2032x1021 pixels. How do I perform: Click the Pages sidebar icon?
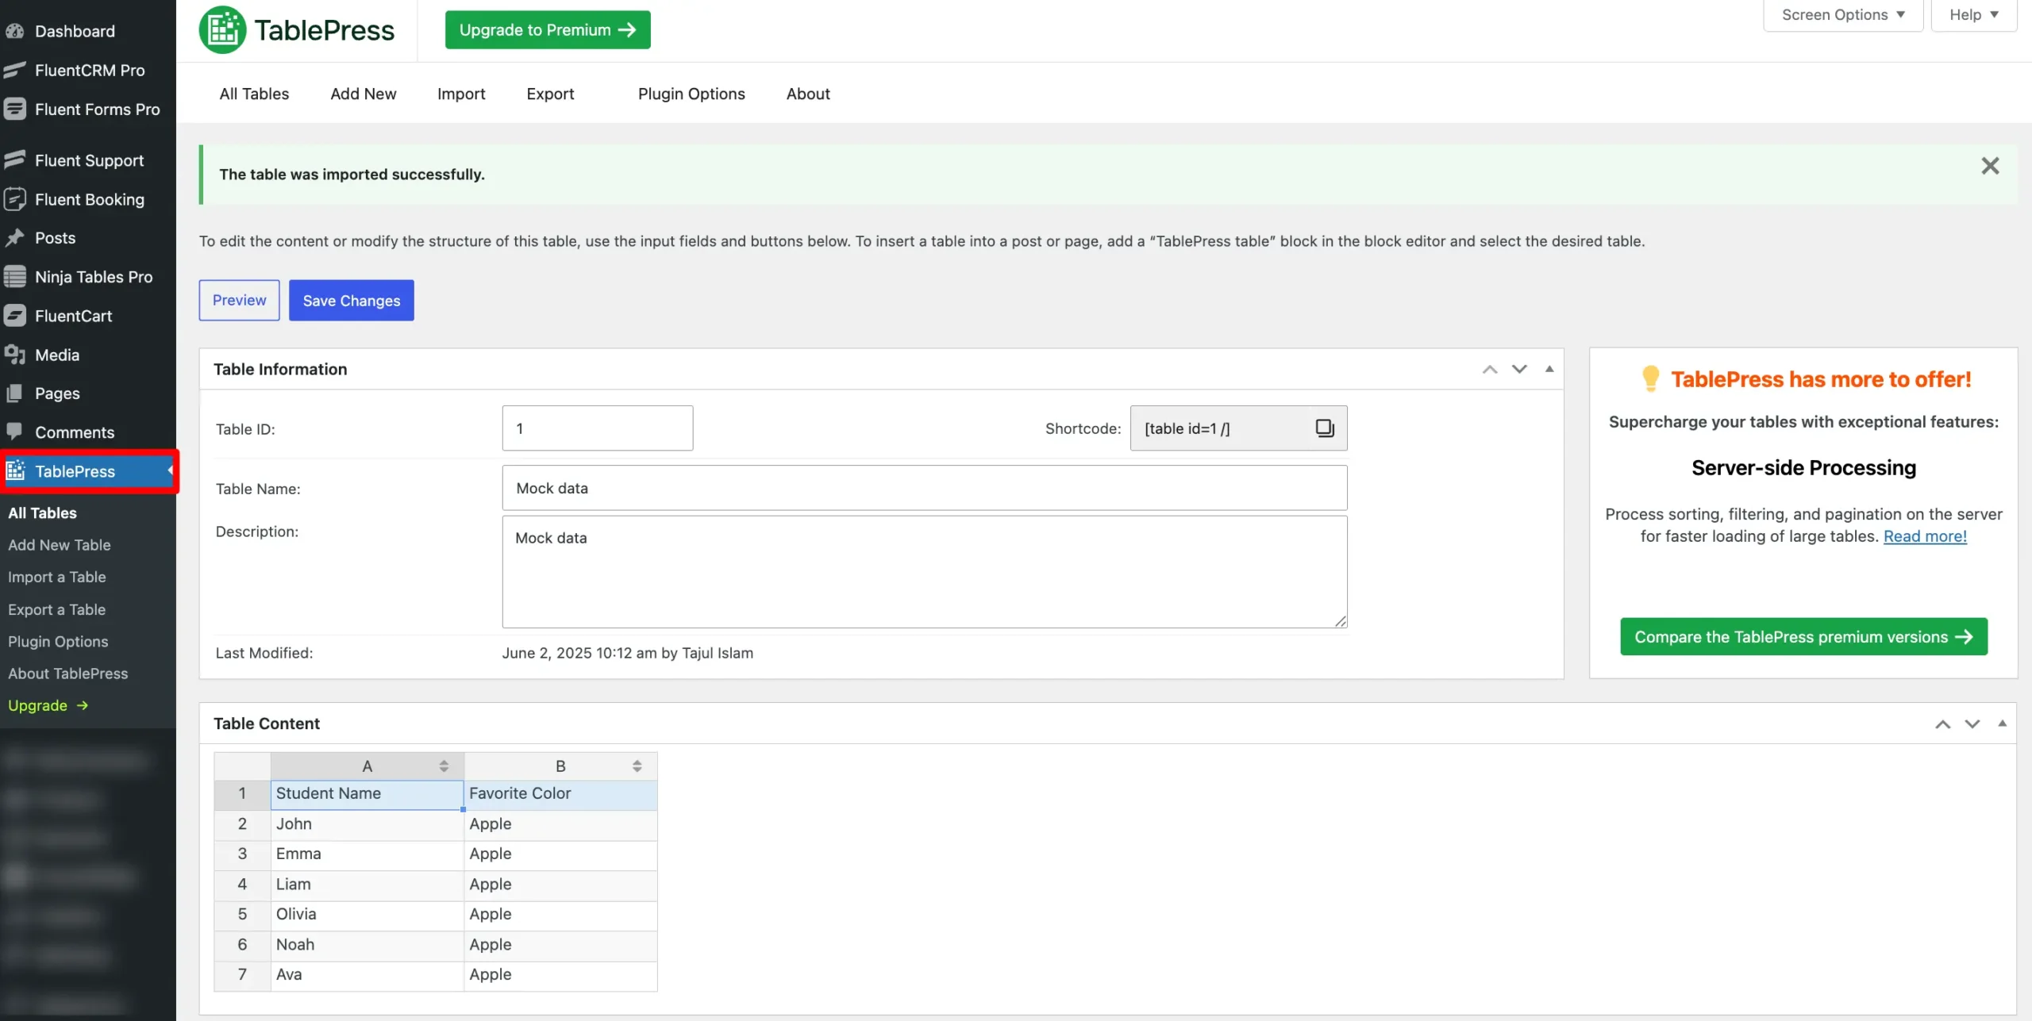click(14, 393)
